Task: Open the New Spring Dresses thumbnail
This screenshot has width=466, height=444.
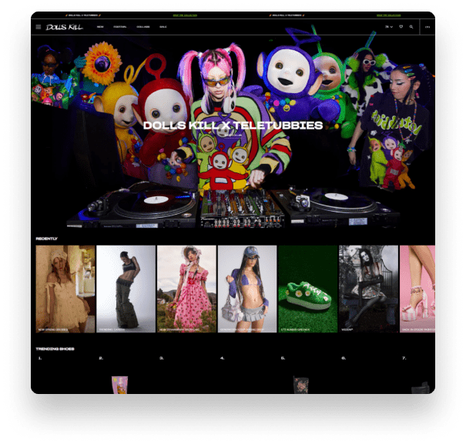Action: click(65, 289)
